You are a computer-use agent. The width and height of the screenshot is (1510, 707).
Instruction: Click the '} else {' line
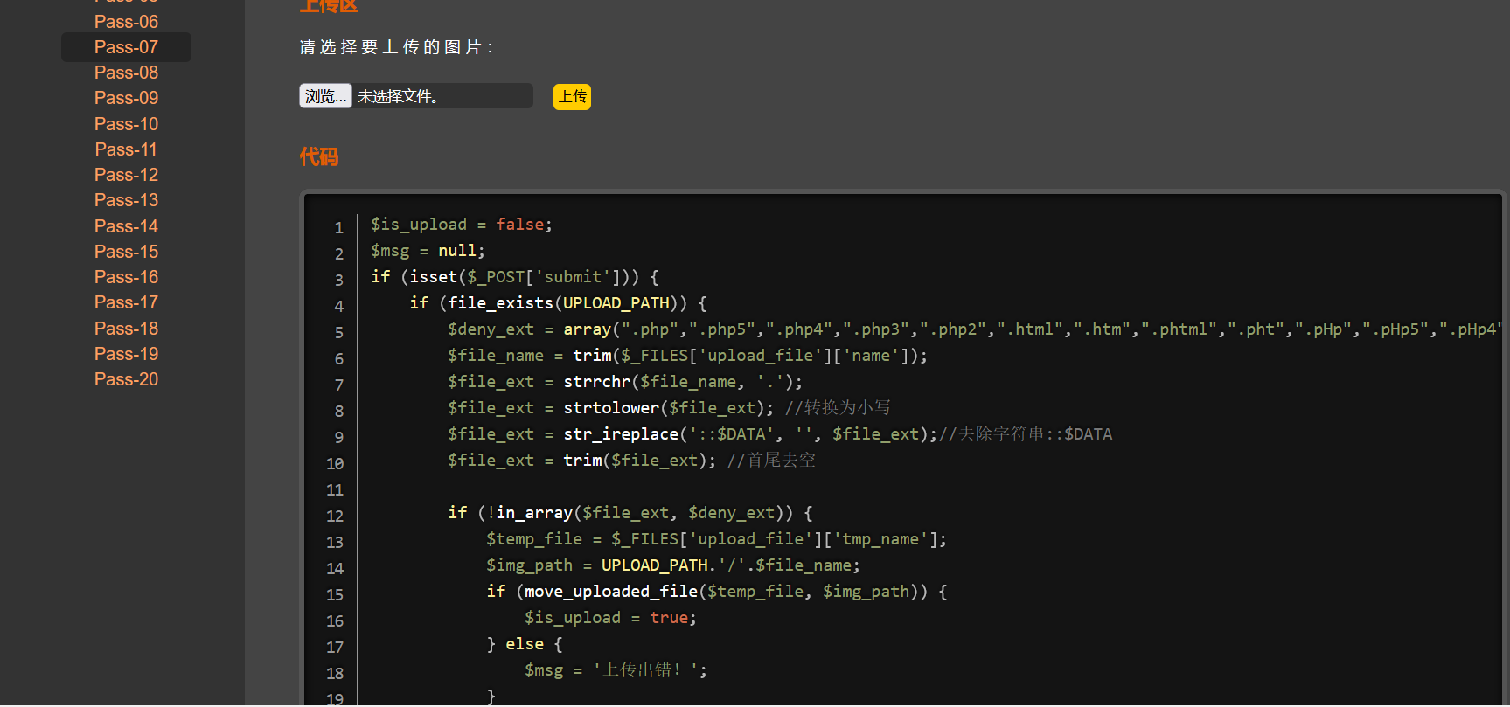(x=525, y=644)
